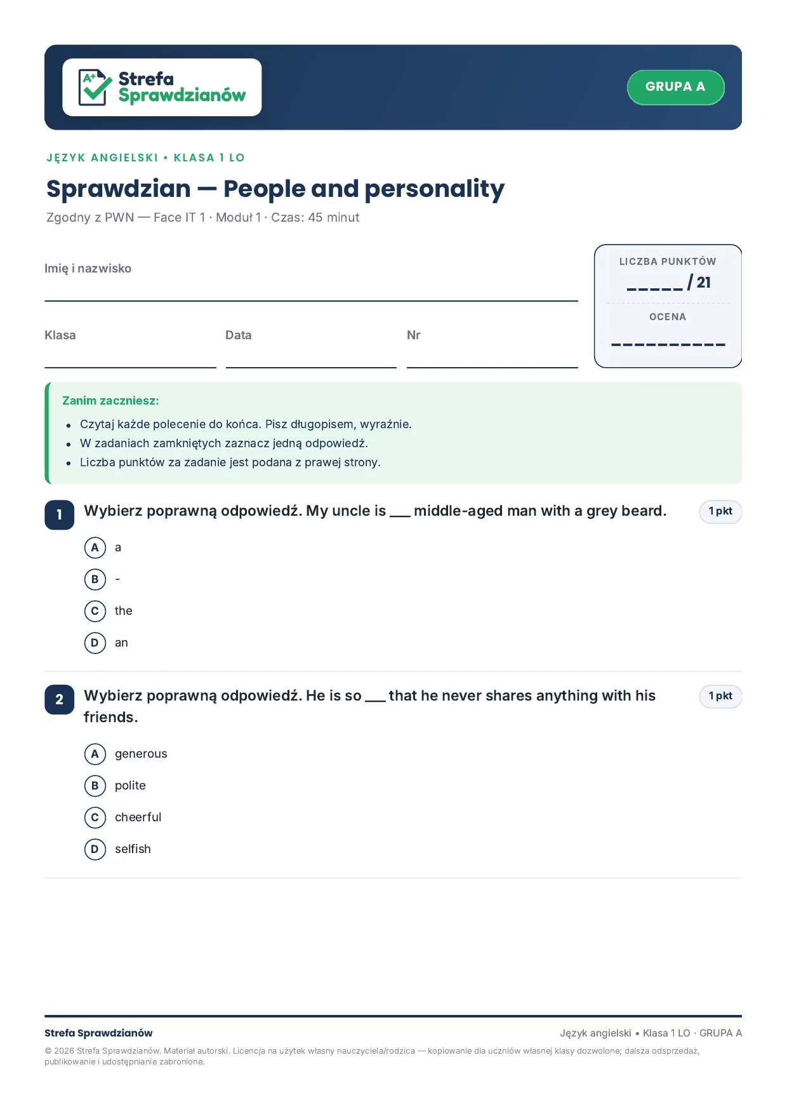Click the Klasa field line
Viewport: 787px width, 1114px height.
pyautogui.click(x=130, y=367)
